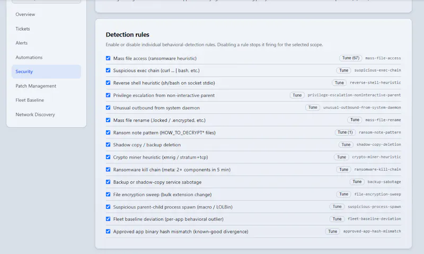
Task: Click the mass-file-access rule ID
Action: point(383,58)
